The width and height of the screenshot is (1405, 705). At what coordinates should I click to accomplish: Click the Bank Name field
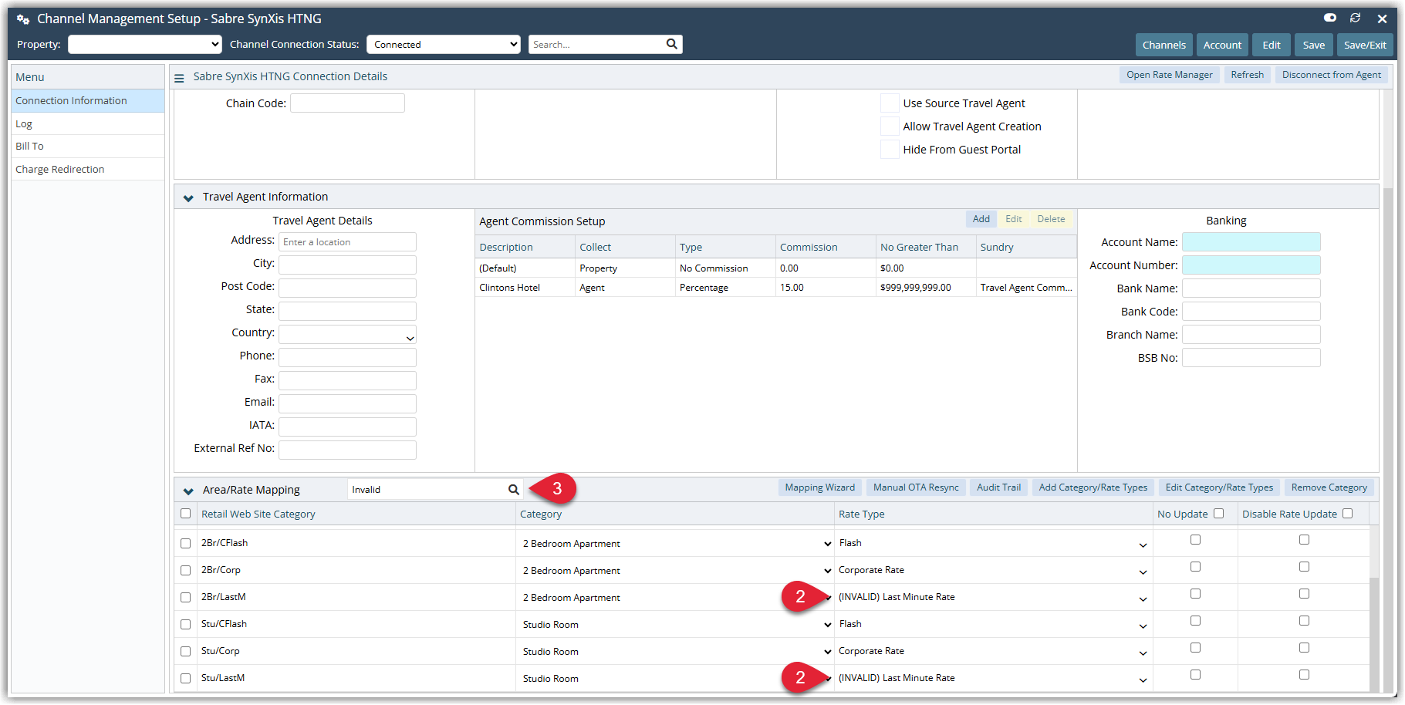tap(1251, 288)
